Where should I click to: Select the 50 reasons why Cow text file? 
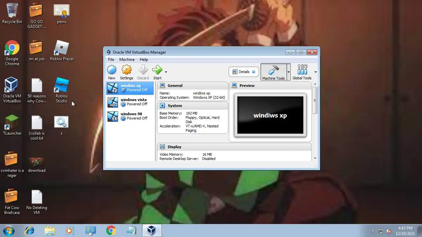37,90
